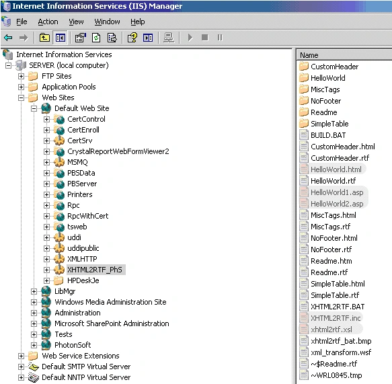Select the SimpleTable folder in list
392x384 pixels.
329,124
